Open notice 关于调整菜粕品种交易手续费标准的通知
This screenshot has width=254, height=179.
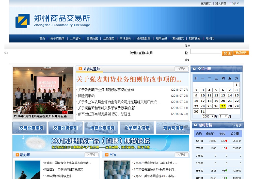pos(107,108)
